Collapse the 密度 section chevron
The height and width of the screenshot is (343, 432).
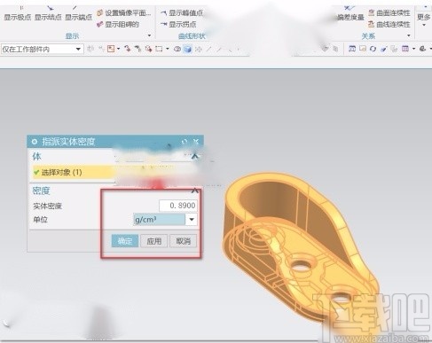(x=194, y=191)
